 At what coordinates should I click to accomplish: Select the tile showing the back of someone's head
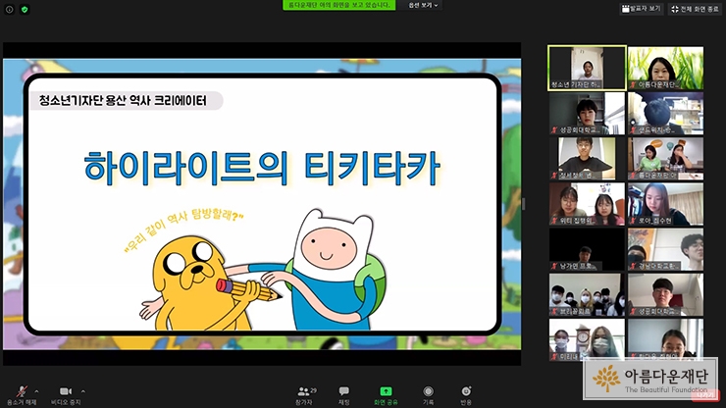click(665, 113)
